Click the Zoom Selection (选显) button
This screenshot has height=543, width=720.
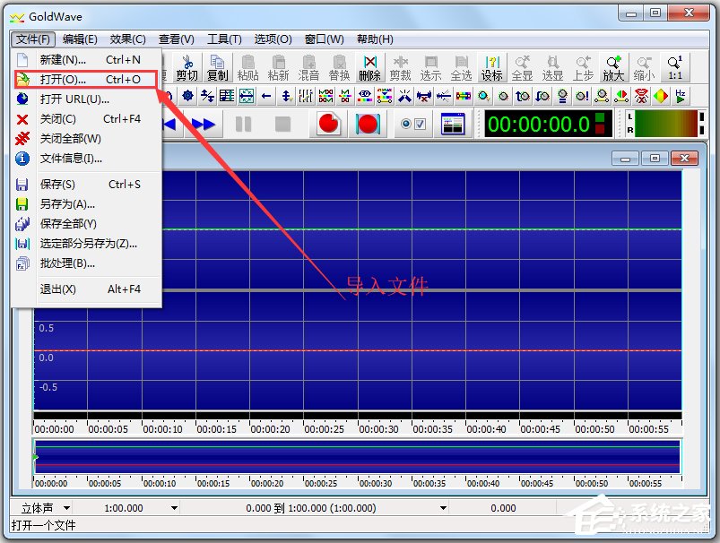pos(552,67)
